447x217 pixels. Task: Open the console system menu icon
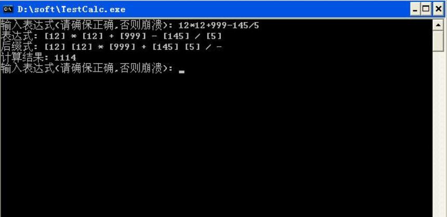[8, 9]
